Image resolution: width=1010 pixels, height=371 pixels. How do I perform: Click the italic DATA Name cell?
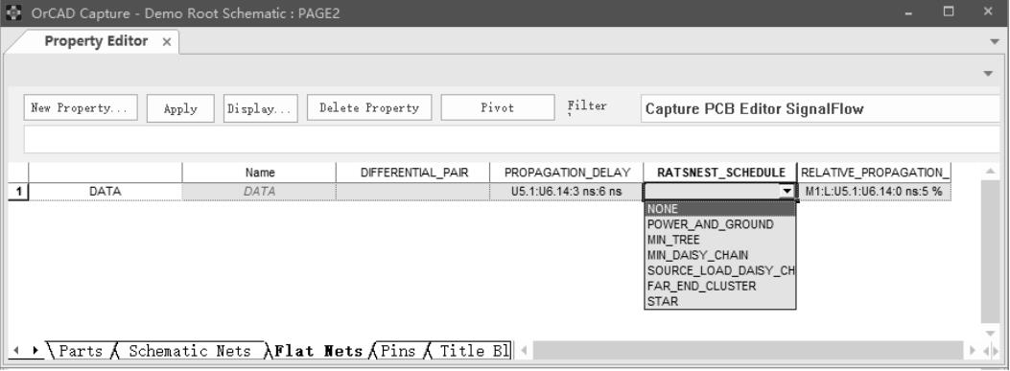pos(260,192)
